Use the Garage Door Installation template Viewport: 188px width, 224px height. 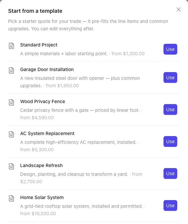[170, 77]
